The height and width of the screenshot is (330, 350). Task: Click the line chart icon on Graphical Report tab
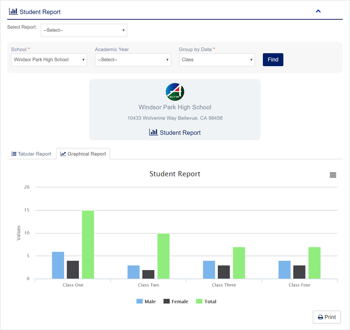click(x=63, y=154)
